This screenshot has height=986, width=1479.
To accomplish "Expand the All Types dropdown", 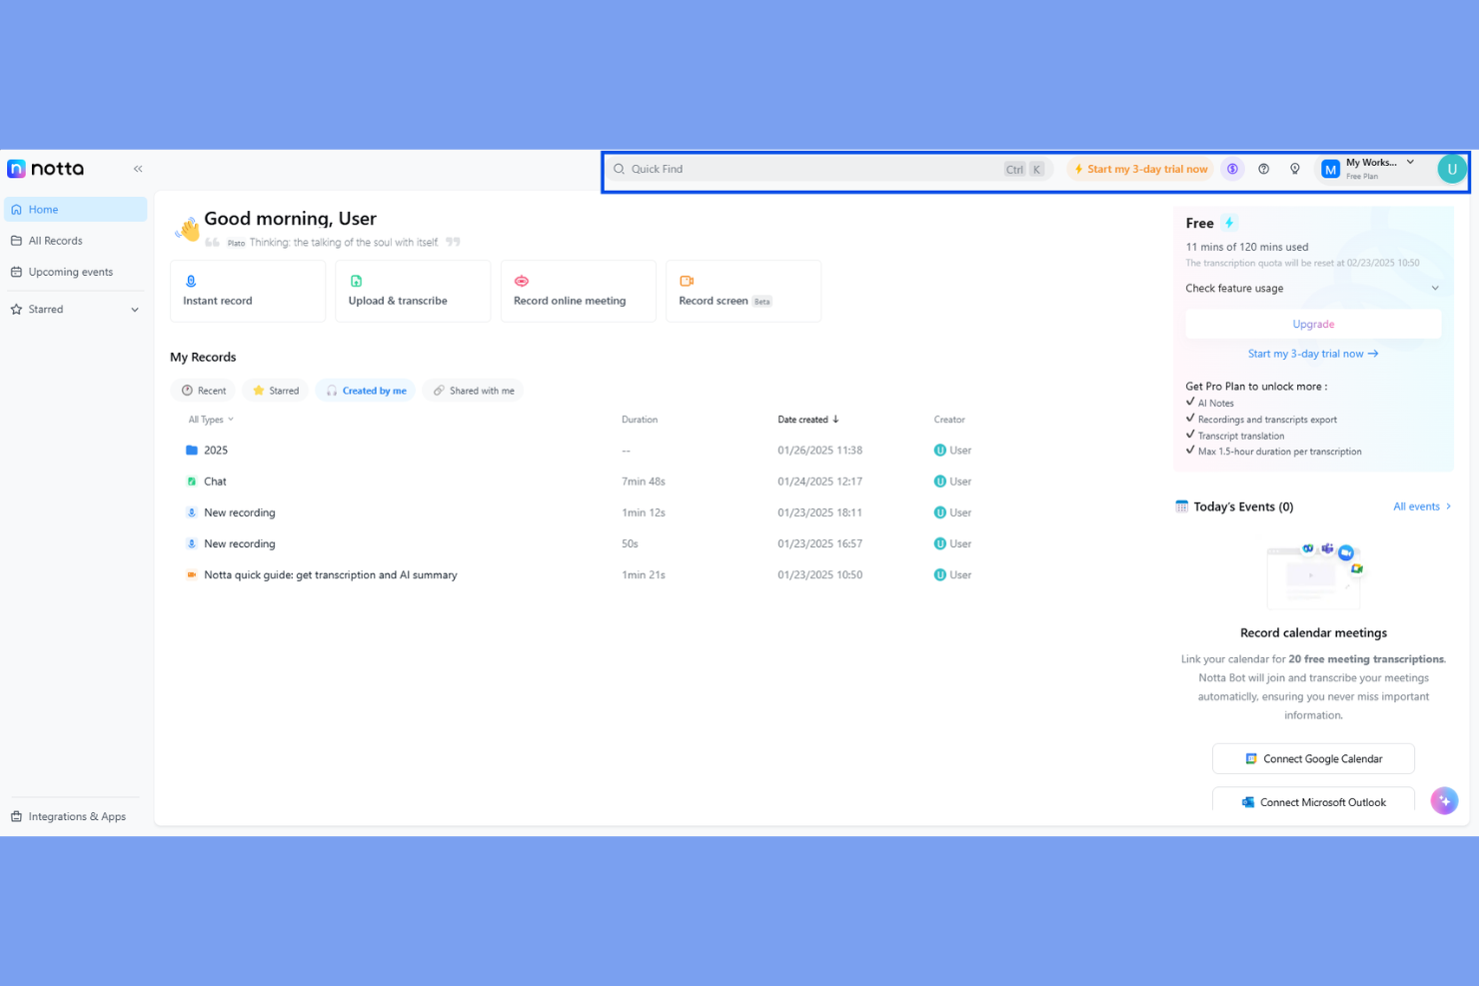I will 210,419.
